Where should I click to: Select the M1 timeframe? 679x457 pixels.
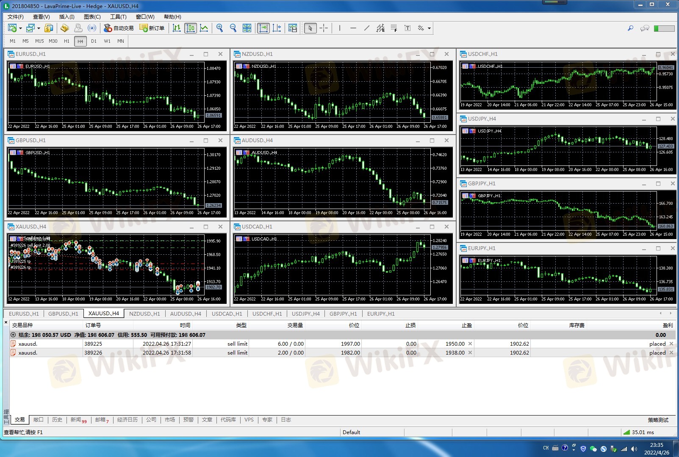point(13,41)
